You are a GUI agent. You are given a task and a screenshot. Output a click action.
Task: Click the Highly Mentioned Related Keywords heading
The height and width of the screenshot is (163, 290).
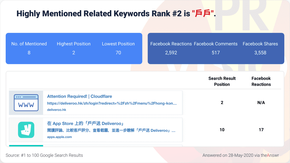(x=116, y=14)
